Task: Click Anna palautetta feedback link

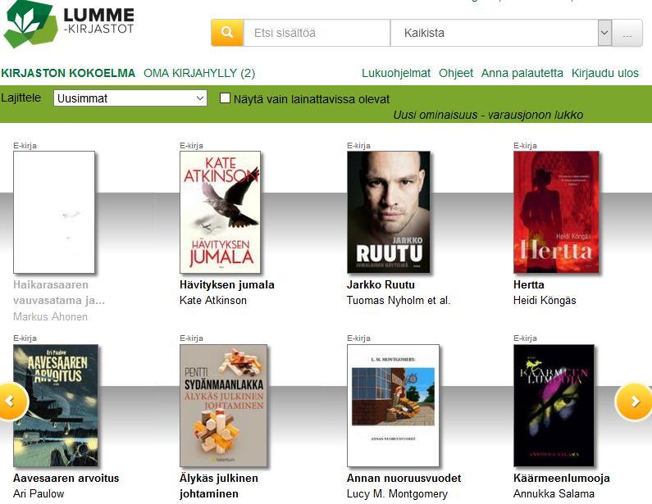Action: (x=522, y=73)
